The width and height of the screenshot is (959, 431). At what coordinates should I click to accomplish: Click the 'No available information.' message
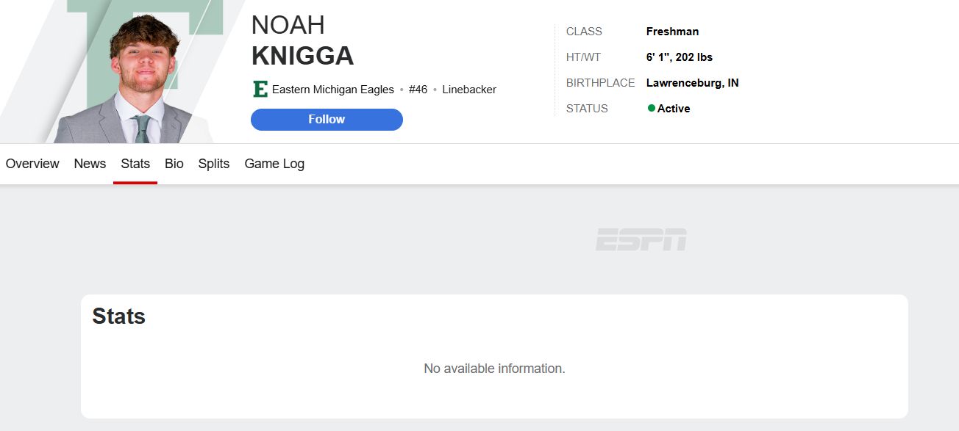pos(494,369)
